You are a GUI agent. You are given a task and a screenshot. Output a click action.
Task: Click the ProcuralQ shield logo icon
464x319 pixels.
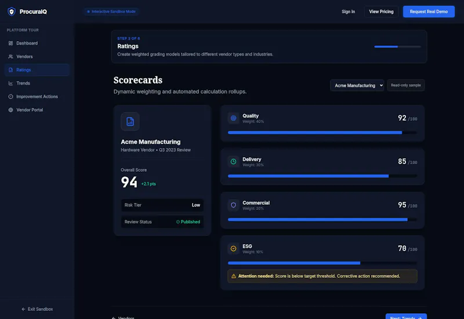12,12
